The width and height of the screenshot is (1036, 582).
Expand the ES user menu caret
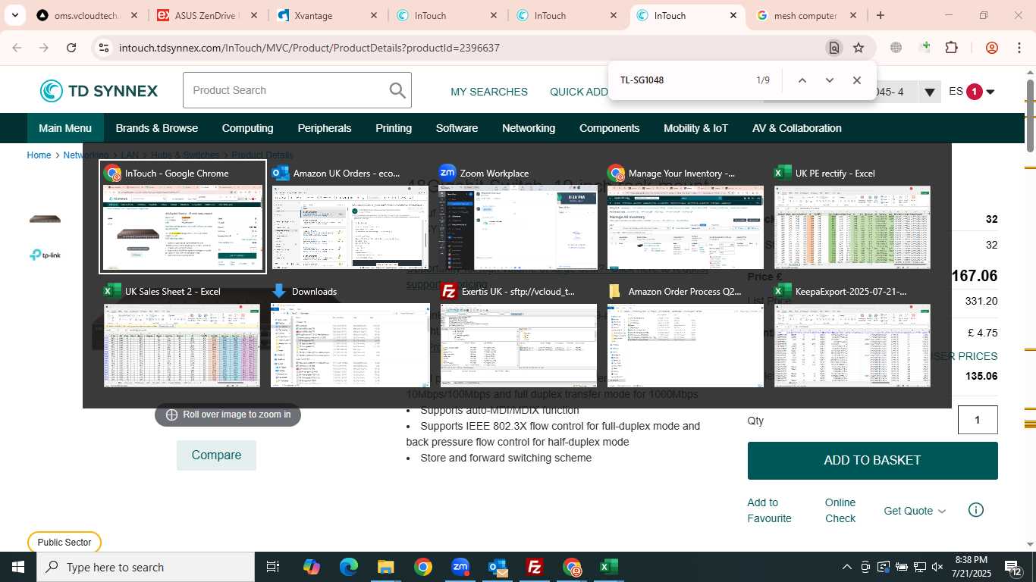(990, 92)
